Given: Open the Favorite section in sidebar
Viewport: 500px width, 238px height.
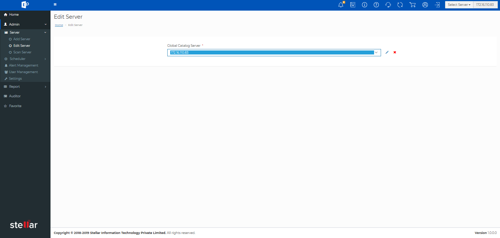Looking at the screenshot, I should coord(15,106).
